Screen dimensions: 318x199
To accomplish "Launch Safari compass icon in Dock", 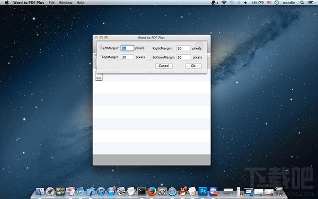I will tap(172, 191).
